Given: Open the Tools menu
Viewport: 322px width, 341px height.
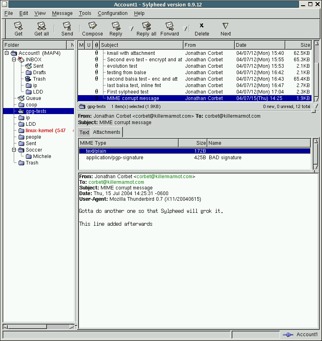Looking at the screenshot, I should 85,13.
